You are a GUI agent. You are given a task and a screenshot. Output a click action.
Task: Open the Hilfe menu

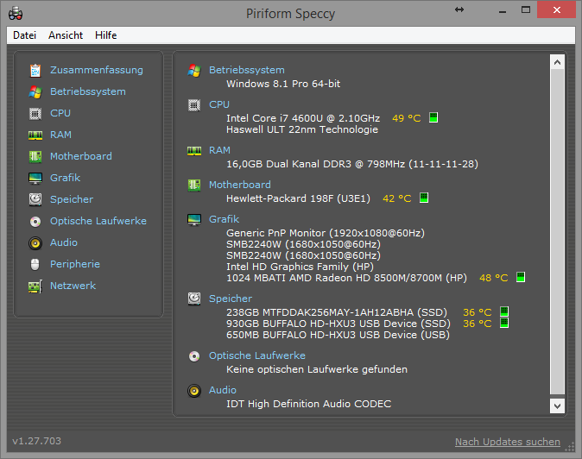pos(106,35)
